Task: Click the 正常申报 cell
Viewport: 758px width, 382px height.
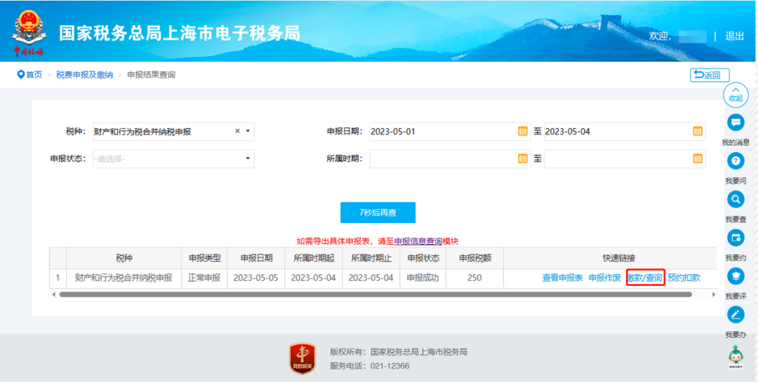Action: [x=204, y=278]
